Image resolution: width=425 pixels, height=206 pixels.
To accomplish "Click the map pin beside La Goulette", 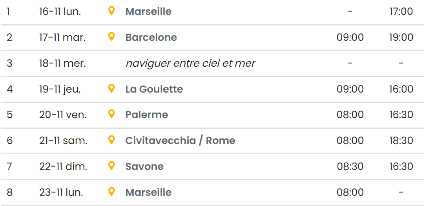I will coord(111,89).
